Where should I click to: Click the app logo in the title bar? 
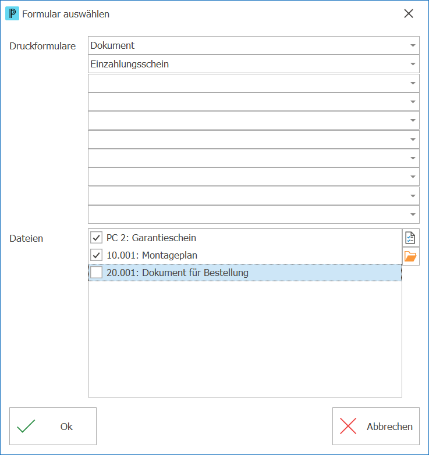(12, 13)
